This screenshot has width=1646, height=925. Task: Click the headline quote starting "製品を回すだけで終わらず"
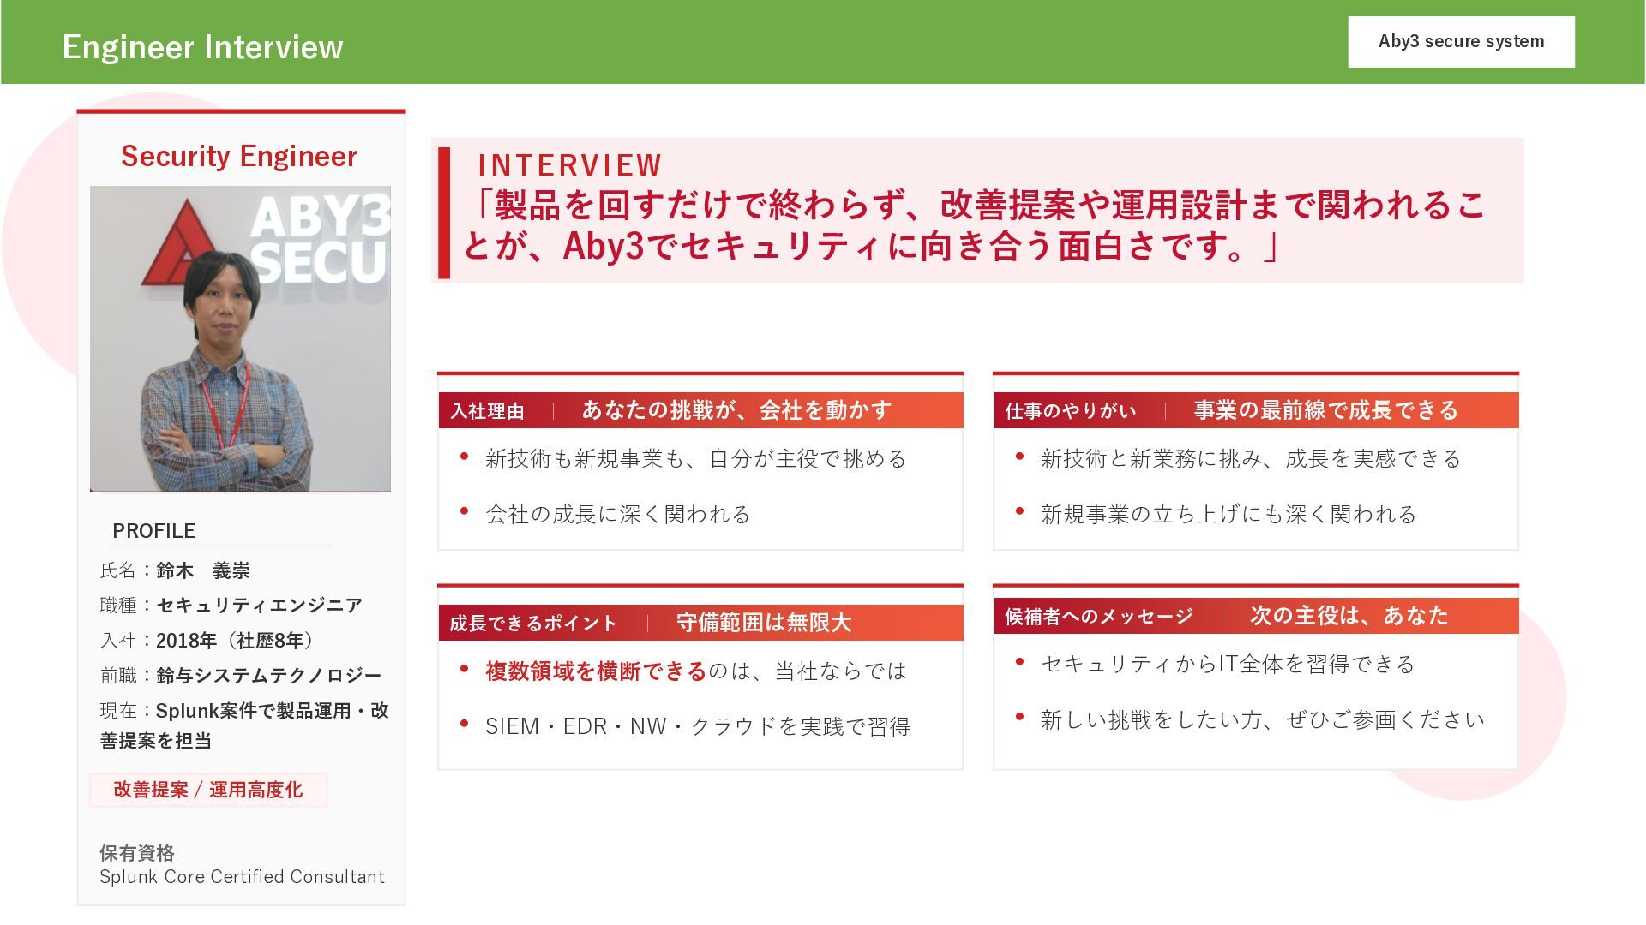pos(974,225)
